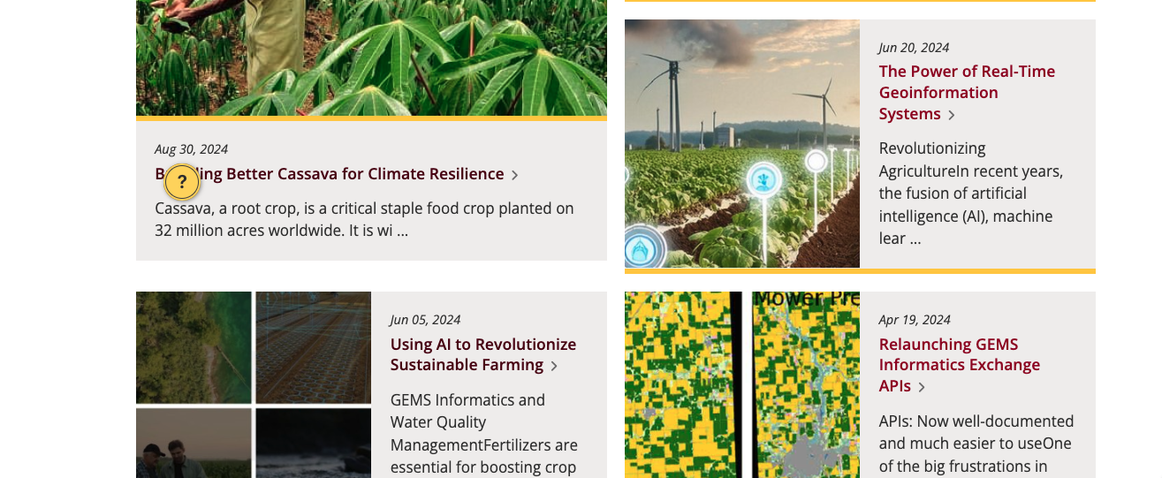Click the chevron after Real-Time Geoinformation Systems
This screenshot has height=478, width=1162.
(x=952, y=115)
